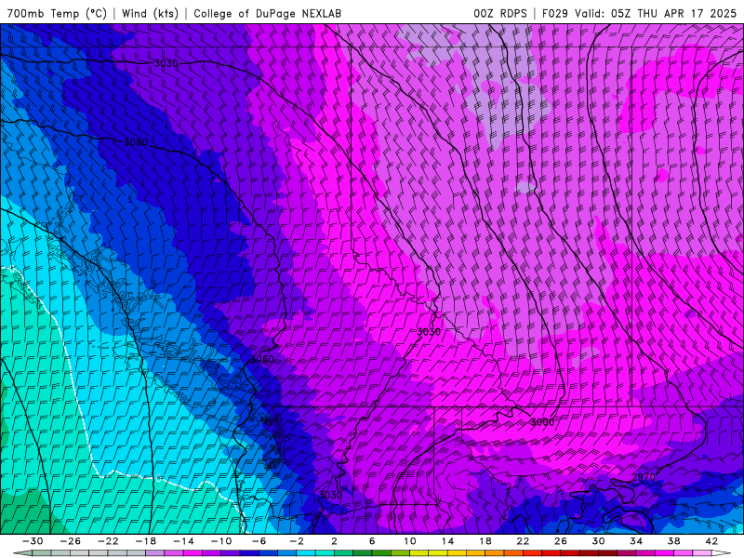Select the "30" color scale label
The width and height of the screenshot is (744, 558).
(x=598, y=541)
